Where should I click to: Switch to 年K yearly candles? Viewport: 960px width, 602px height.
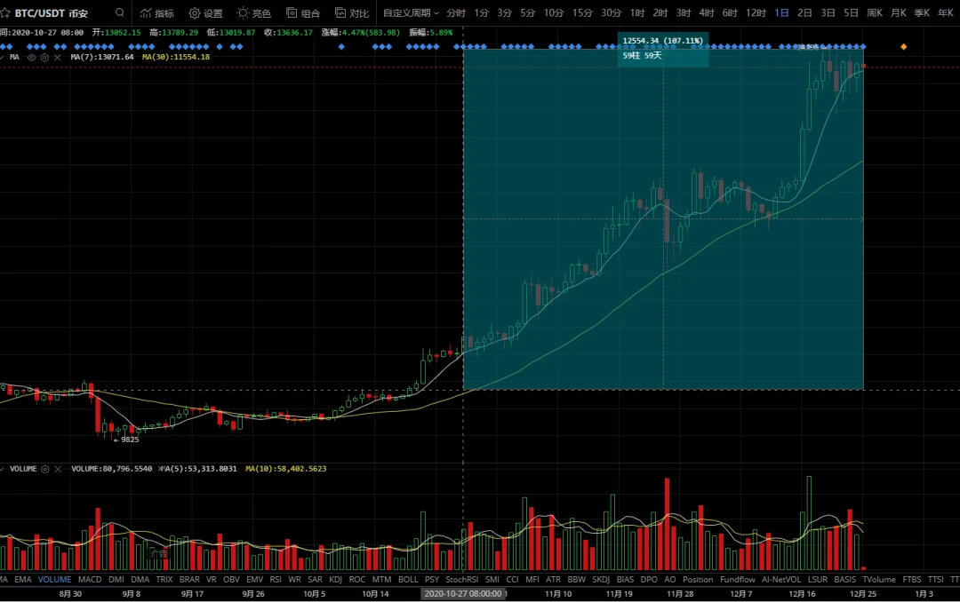pos(945,12)
